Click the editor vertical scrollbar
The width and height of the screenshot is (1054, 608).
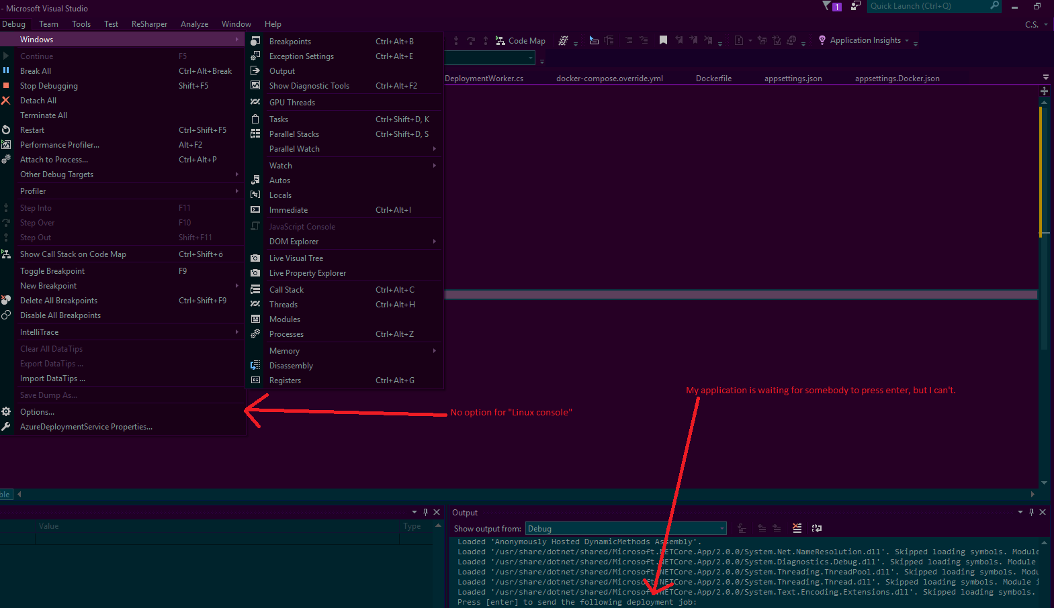(x=1044, y=292)
